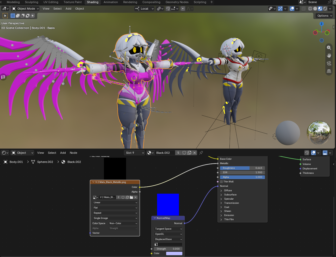
Task: Open the Non-Color color space dropdown
Action: (x=123, y=223)
